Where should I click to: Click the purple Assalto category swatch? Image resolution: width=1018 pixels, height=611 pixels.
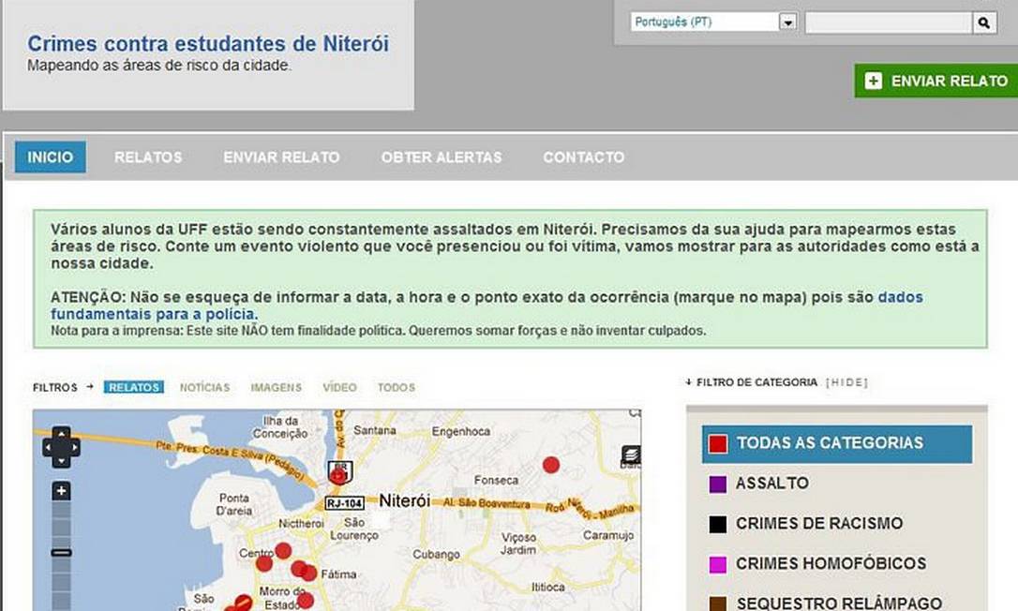click(x=718, y=484)
